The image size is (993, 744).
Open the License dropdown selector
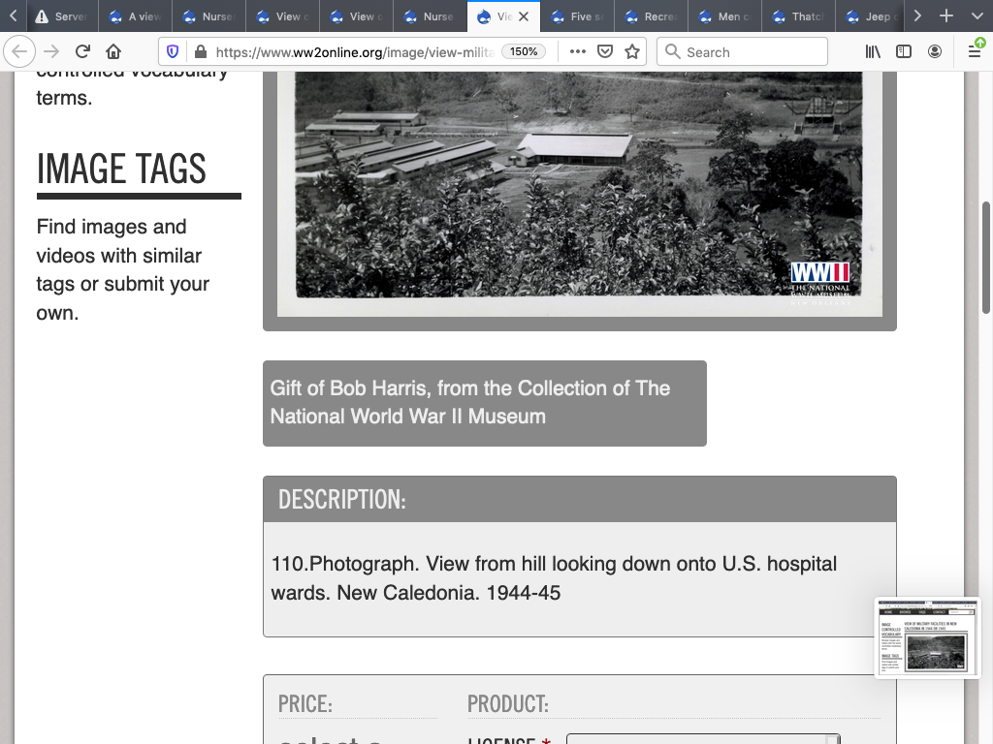tap(702, 739)
